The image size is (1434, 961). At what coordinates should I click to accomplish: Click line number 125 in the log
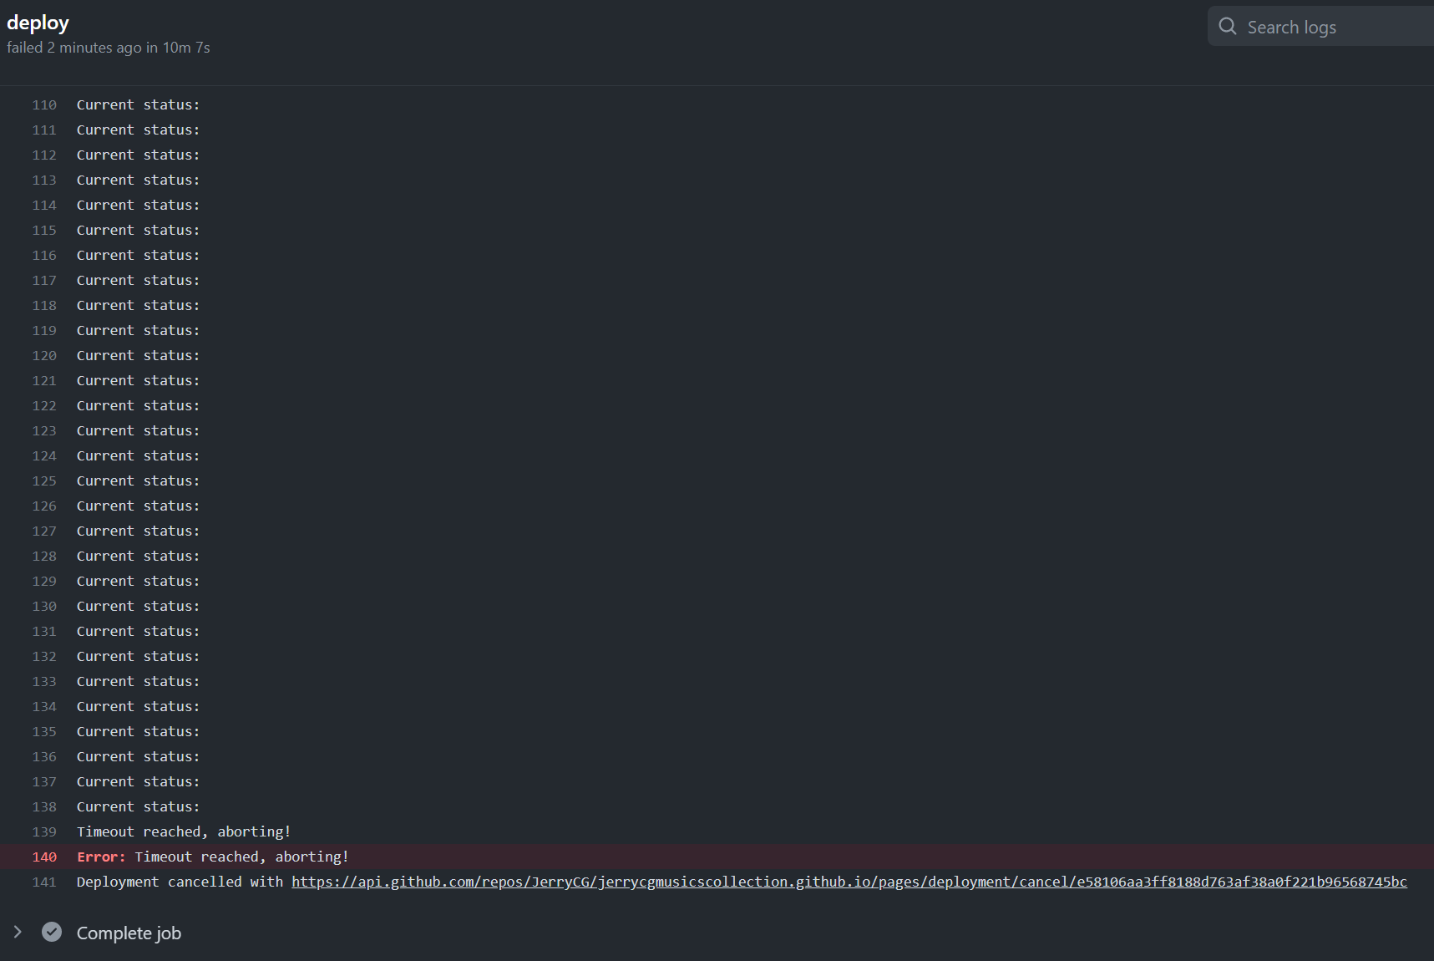tap(44, 480)
